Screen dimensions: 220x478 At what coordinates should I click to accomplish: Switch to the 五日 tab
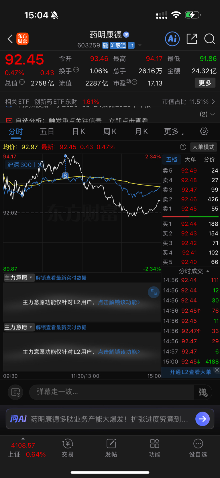[x=47, y=131]
